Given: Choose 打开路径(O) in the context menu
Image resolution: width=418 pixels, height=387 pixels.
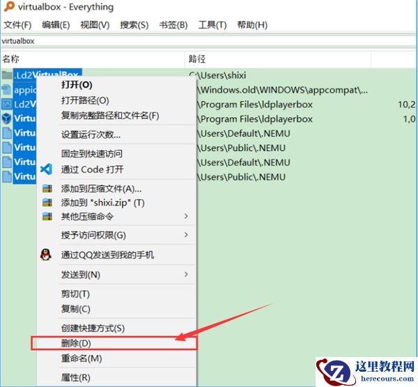Looking at the screenshot, I should 85,100.
